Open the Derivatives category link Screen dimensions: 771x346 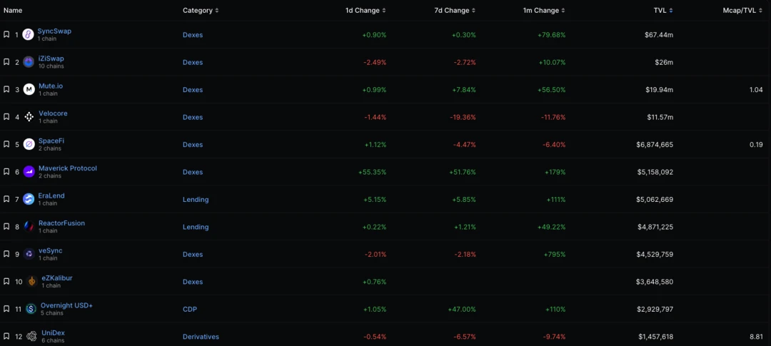[201, 337]
